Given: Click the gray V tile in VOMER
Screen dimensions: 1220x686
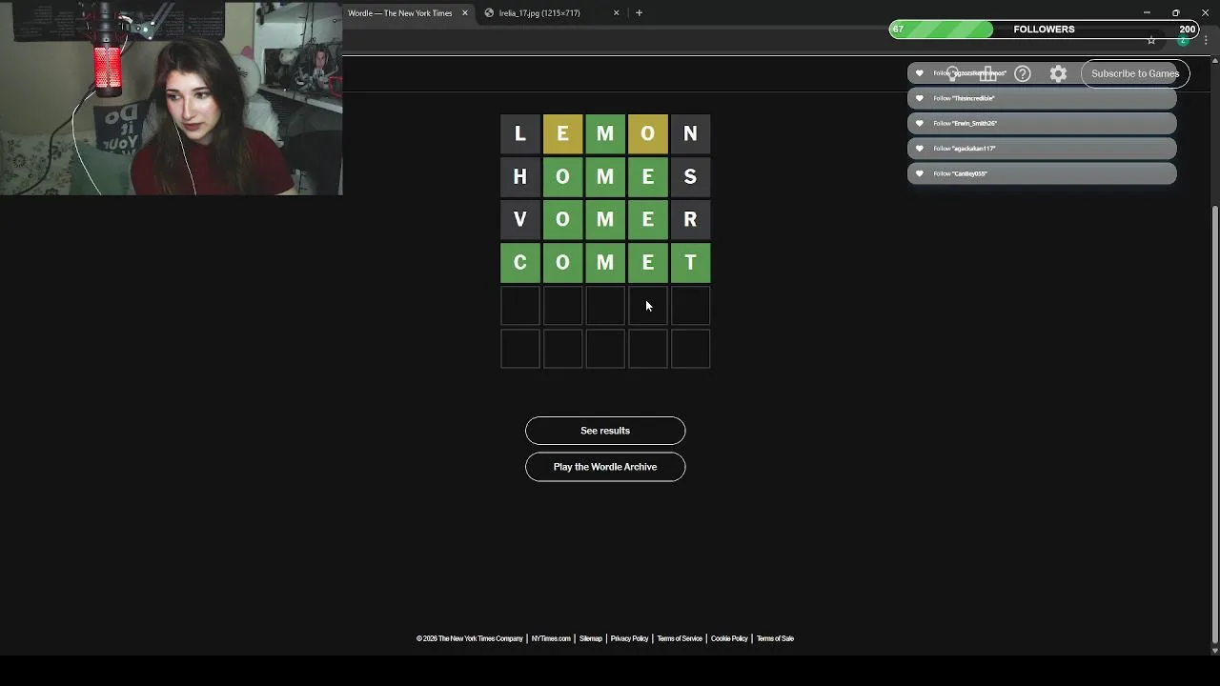Looking at the screenshot, I should point(519,220).
